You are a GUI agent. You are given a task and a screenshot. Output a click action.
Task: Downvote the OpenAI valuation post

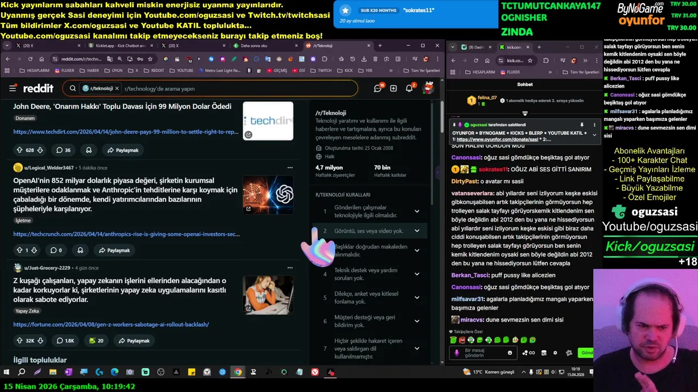(34, 250)
